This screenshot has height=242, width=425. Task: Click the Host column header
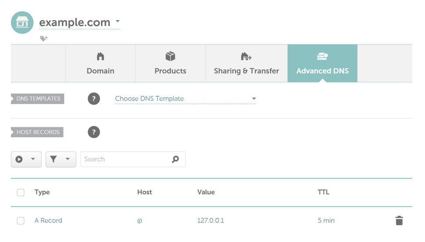coord(145,192)
